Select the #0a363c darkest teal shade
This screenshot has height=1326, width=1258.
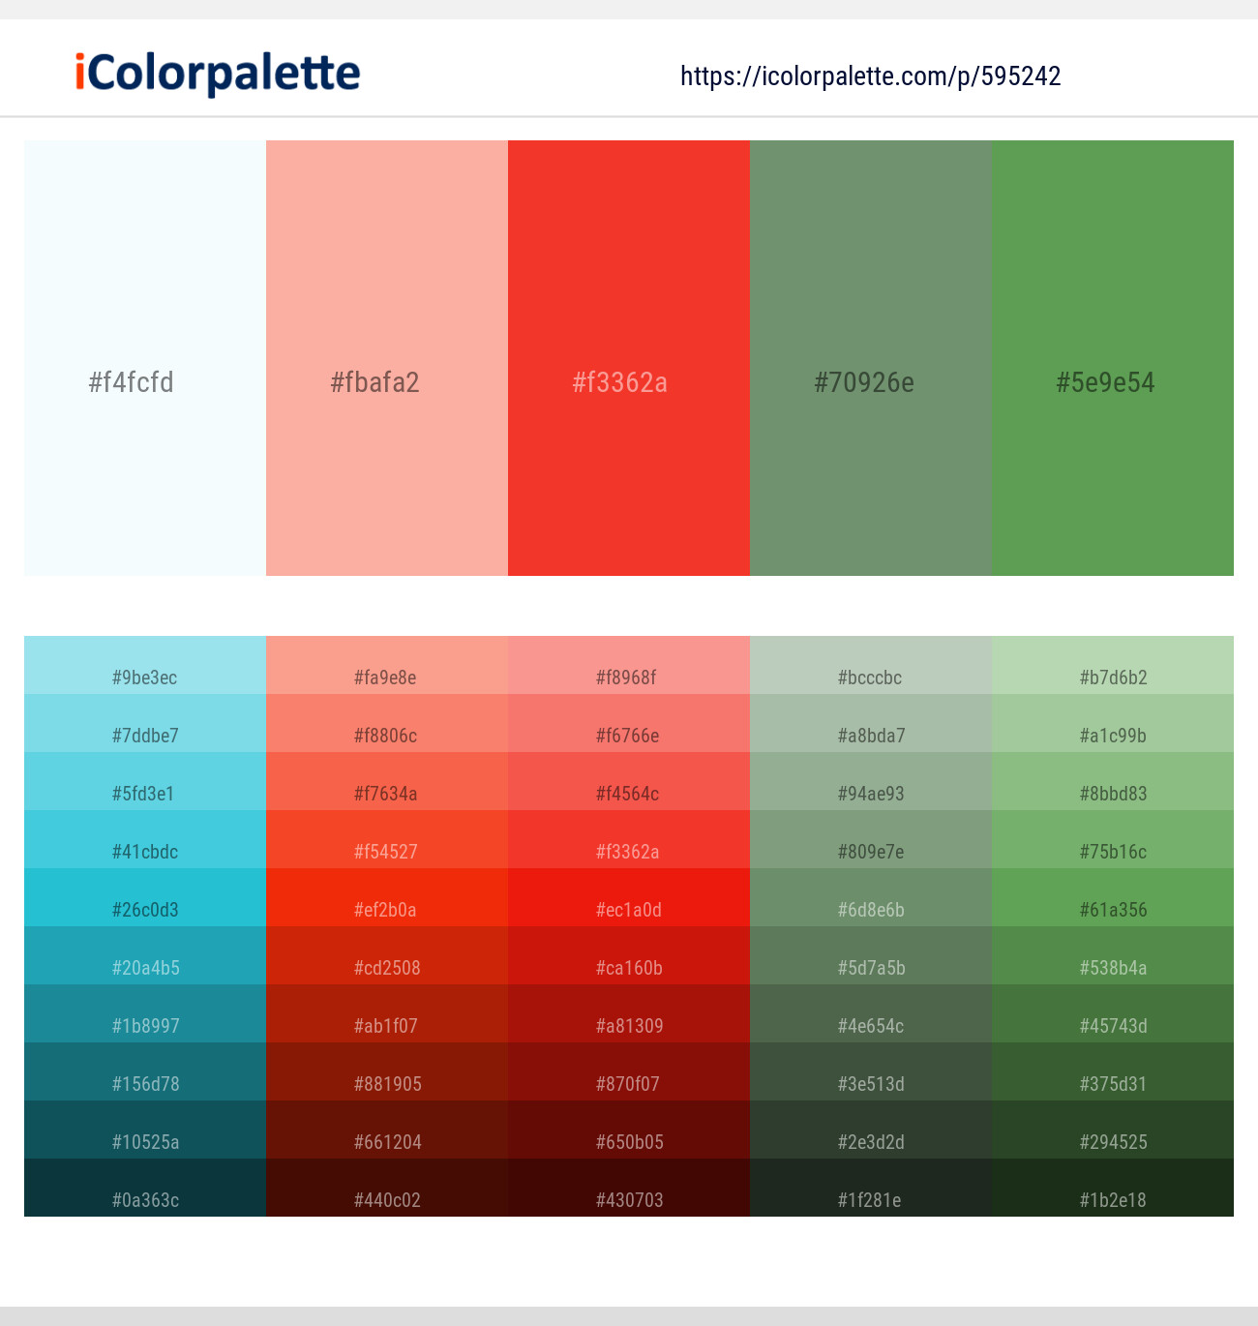(145, 1188)
